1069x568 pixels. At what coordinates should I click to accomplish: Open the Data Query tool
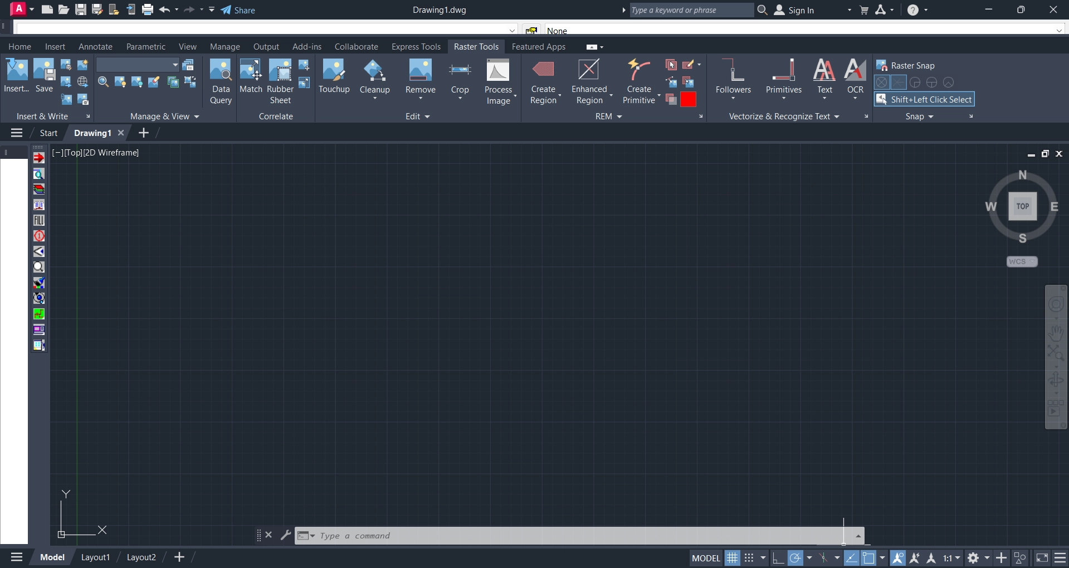point(221,71)
